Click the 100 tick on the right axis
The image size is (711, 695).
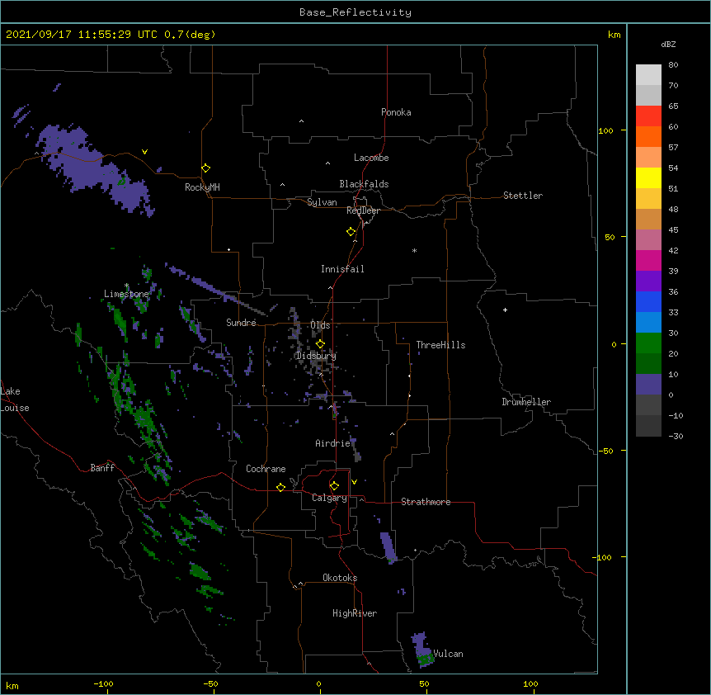[x=605, y=130]
